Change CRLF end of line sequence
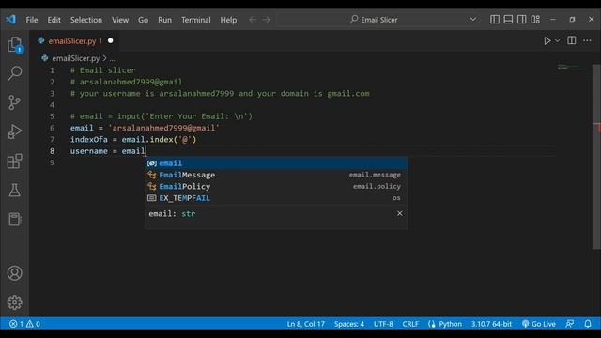601x338 pixels. (410, 324)
